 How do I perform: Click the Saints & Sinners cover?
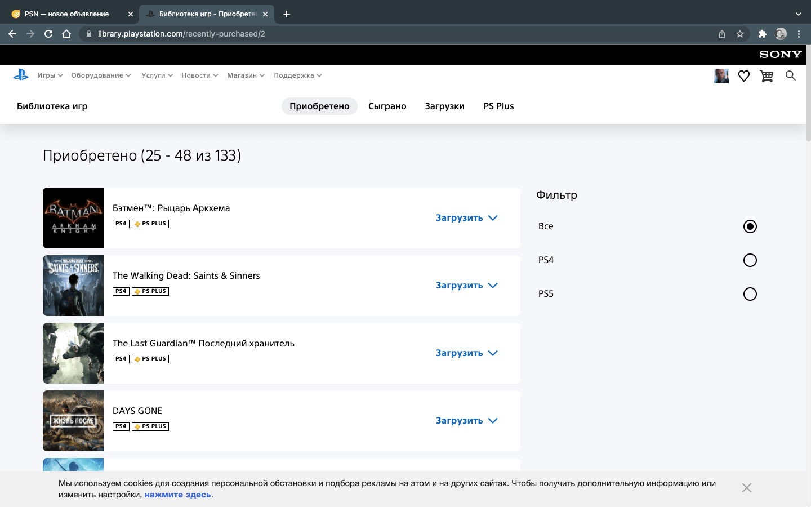73,286
